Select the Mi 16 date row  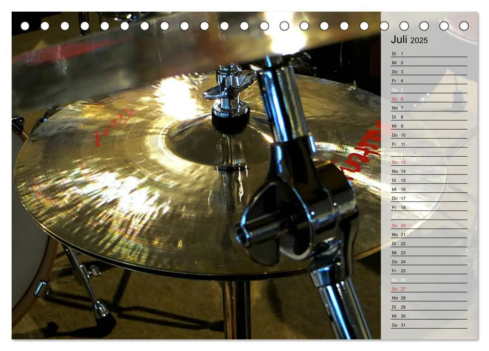tap(429, 189)
